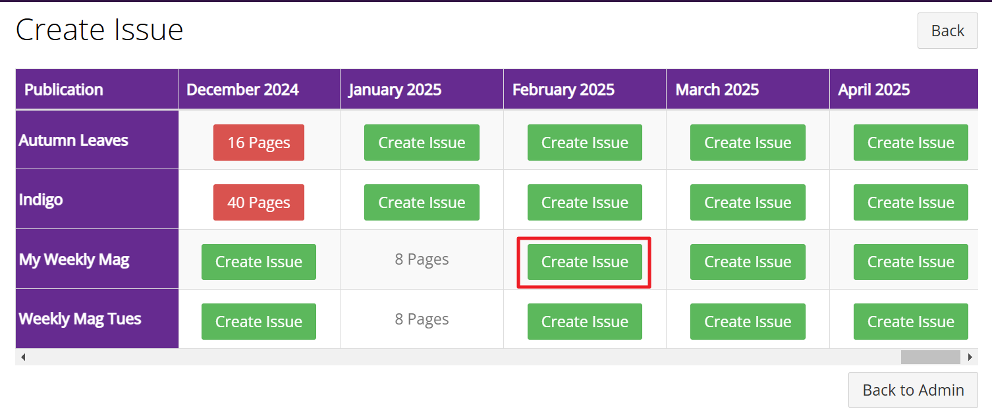The height and width of the screenshot is (418, 992).
Task: Create Autumn Leaves issue for February 2025
Action: pos(585,143)
